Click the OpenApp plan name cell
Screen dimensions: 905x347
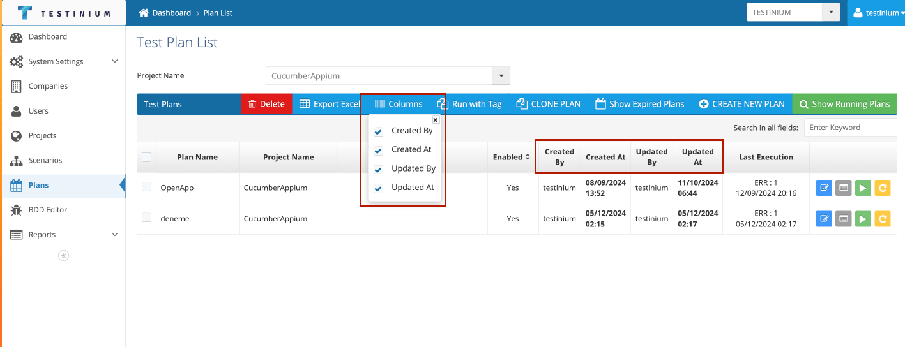[197, 188]
